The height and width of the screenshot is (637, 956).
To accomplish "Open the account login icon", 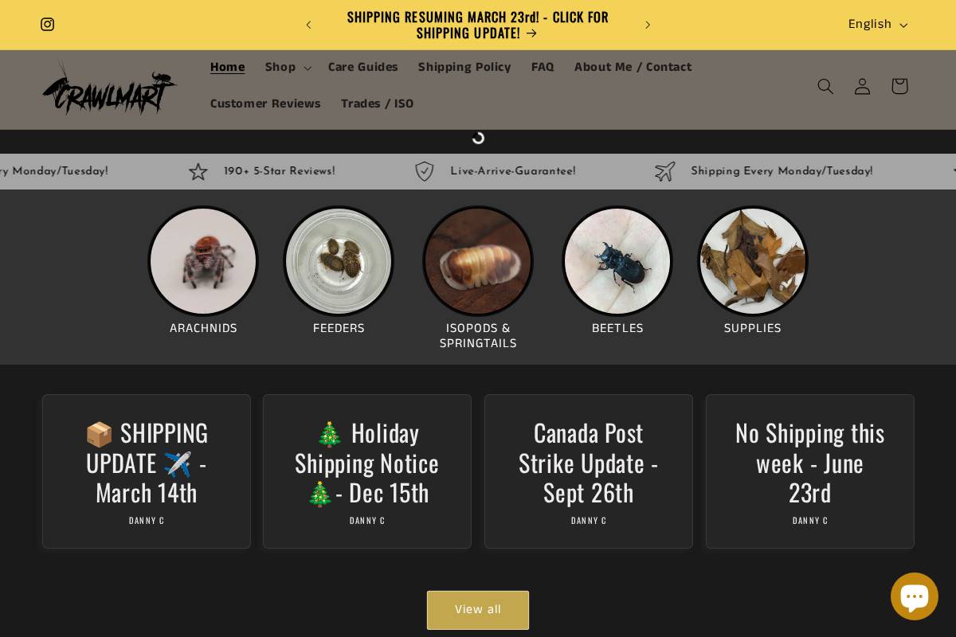I will [x=862, y=86].
